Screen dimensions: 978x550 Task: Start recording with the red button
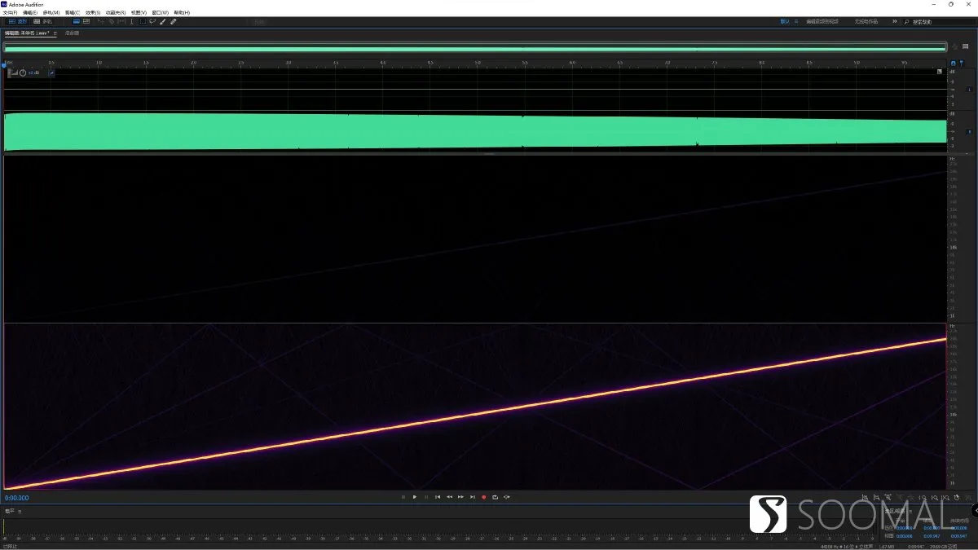[484, 497]
